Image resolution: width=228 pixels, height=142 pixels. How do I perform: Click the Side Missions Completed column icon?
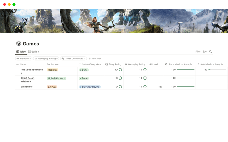click(198, 64)
